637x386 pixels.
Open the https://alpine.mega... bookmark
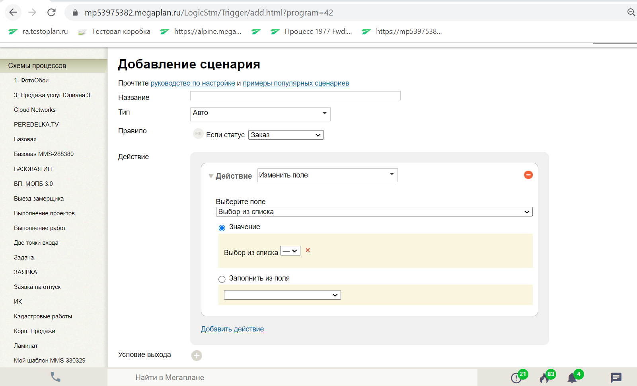[x=201, y=31]
